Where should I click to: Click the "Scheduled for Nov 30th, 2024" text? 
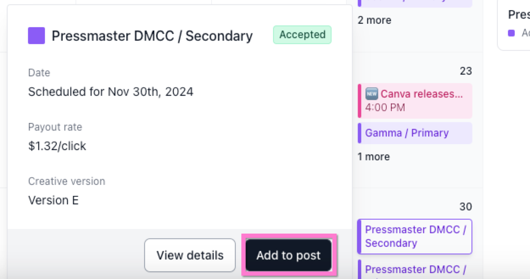(x=111, y=92)
